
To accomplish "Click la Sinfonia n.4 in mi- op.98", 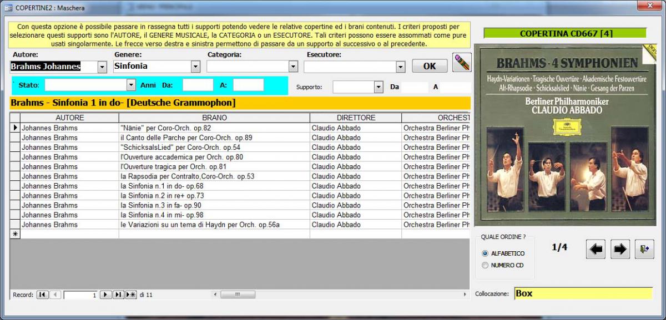I will 214,215.
